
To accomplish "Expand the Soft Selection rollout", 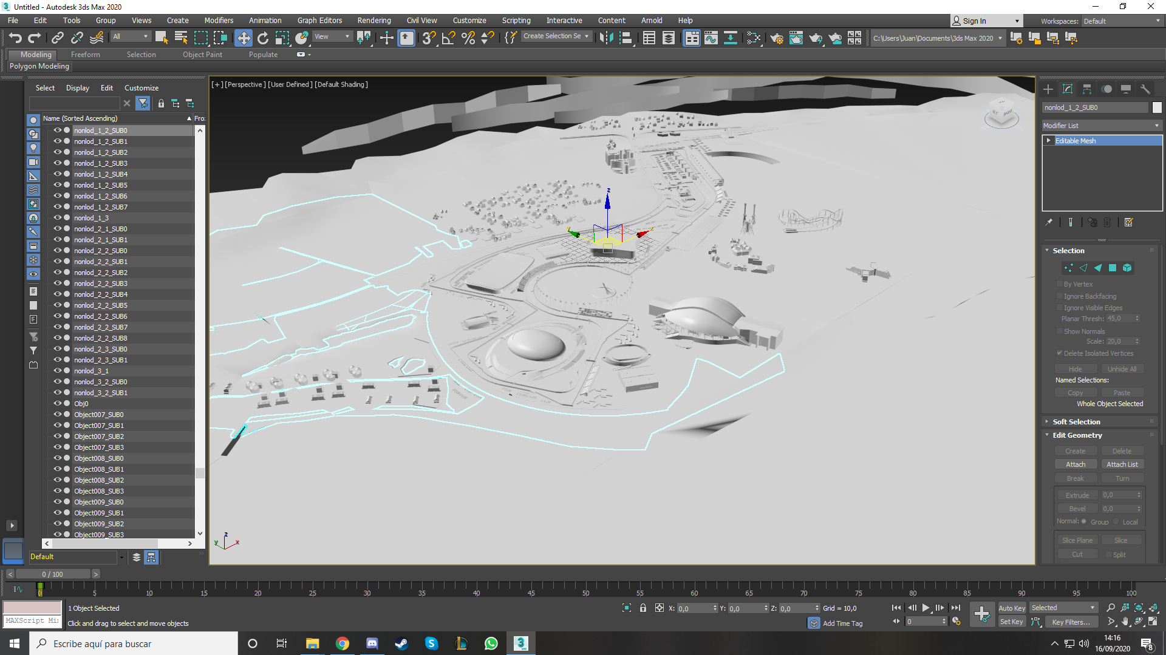I will (1076, 422).
